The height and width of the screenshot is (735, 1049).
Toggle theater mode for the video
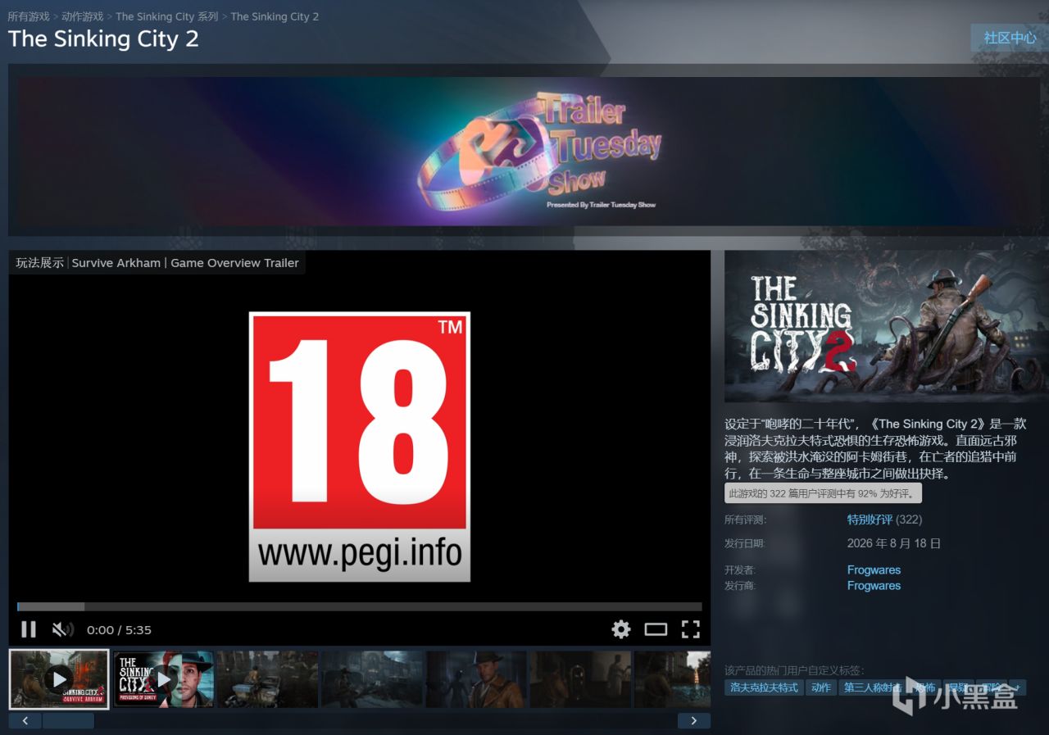pyautogui.click(x=656, y=629)
